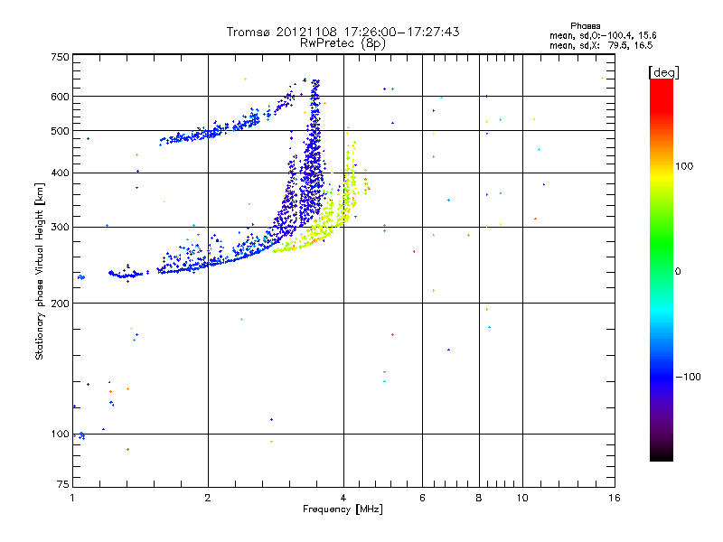Click the y-axis tick label '400'
723x542 pixels.
(x=60, y=173)
